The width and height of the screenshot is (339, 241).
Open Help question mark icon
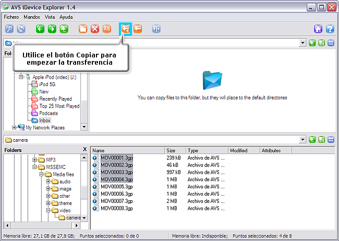click(x=330, y=29)
